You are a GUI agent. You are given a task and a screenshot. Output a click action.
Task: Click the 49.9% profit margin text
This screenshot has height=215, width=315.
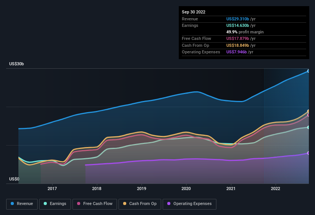click(245, 32)
